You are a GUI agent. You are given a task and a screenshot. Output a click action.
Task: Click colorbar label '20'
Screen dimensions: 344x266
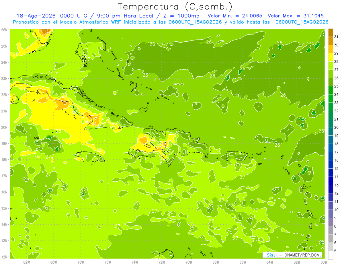pos(336,127)
